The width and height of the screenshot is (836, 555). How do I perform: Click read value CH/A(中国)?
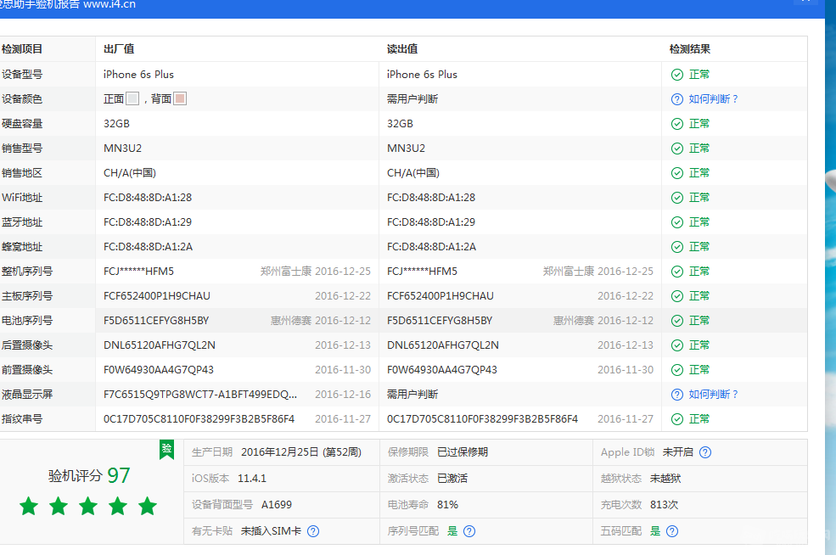coord(413,173)
